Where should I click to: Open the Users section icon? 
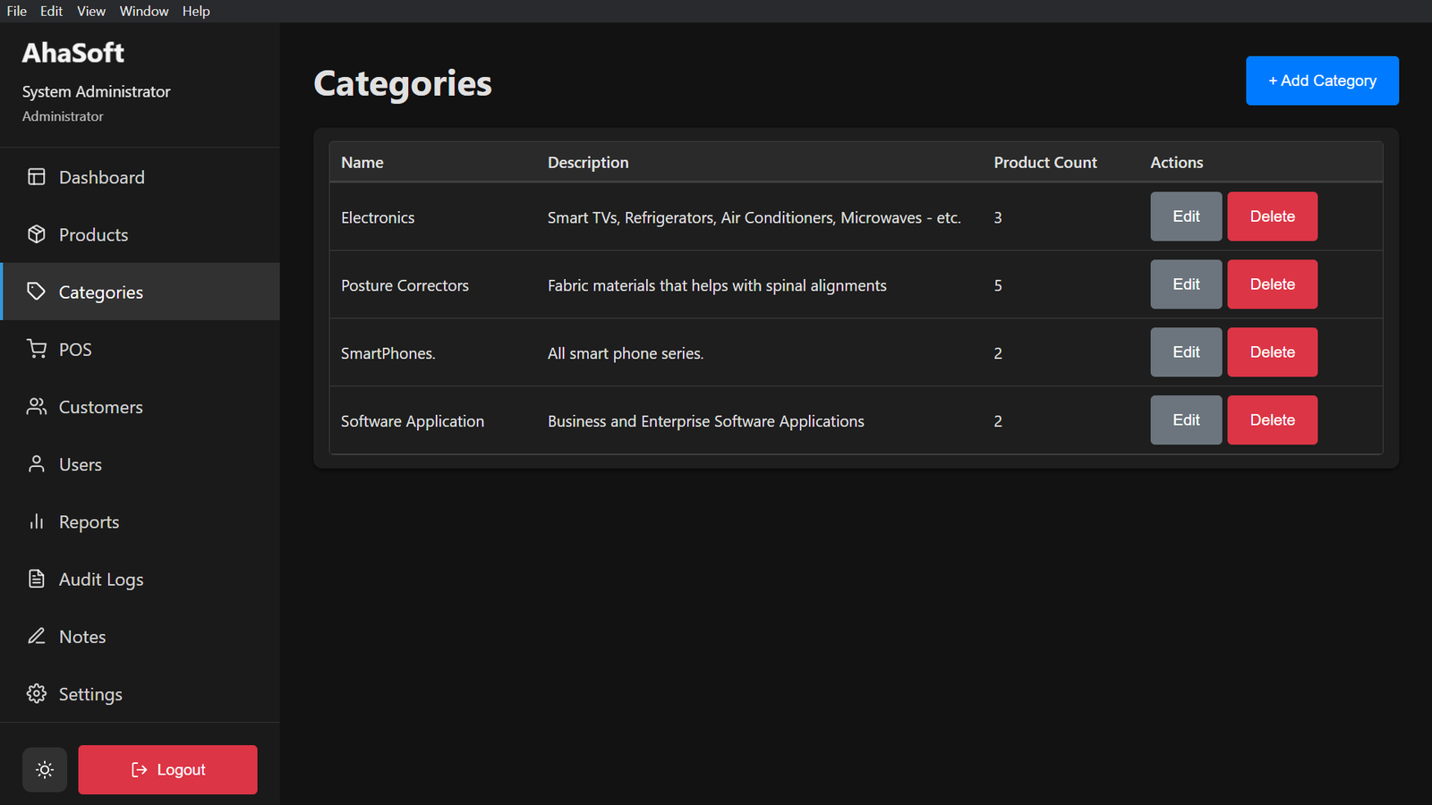click(37, 464)
